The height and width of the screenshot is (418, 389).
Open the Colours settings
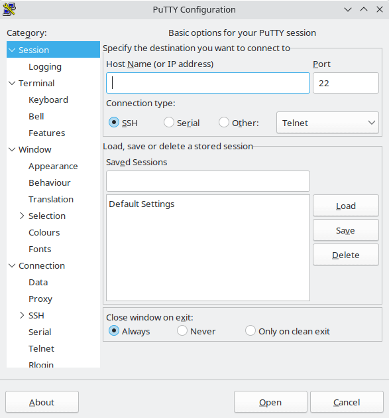tap(44, 232)
